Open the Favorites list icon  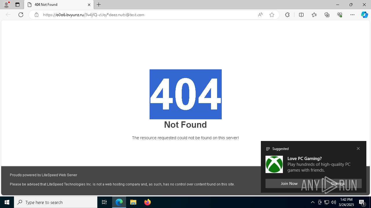coord(314,15)
